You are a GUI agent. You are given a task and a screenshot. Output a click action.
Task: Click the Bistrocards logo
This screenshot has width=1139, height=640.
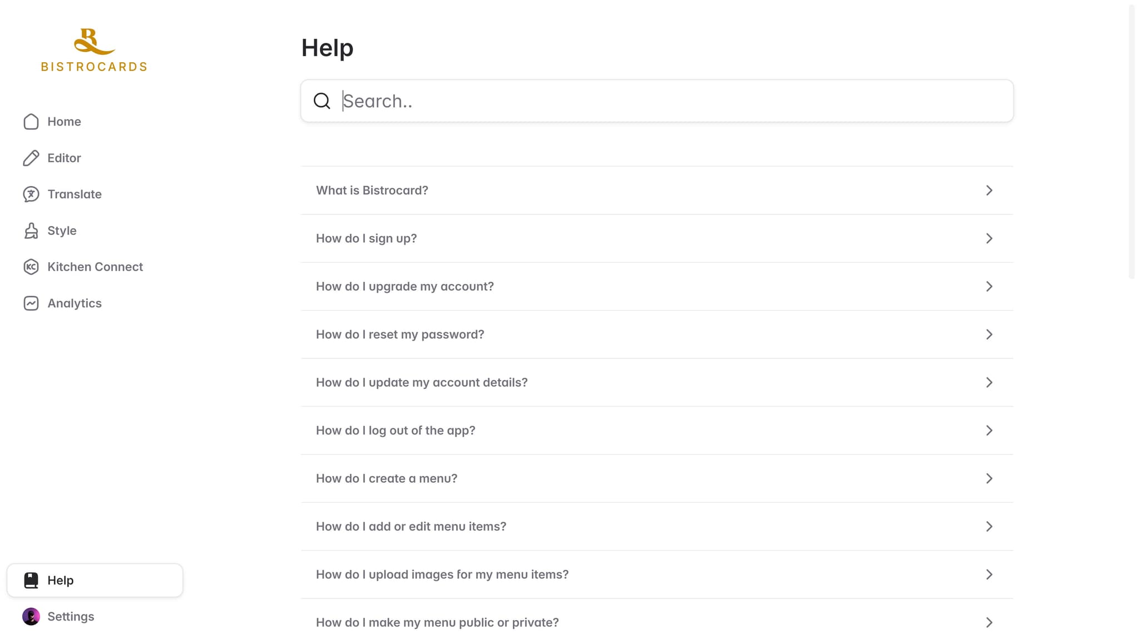94,50
